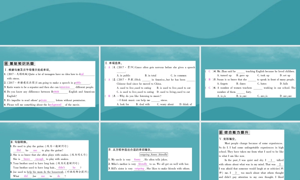The image size is (300, 180).
Task: Click the answer 'private' in sentence 5
Action: pos(43,100)
